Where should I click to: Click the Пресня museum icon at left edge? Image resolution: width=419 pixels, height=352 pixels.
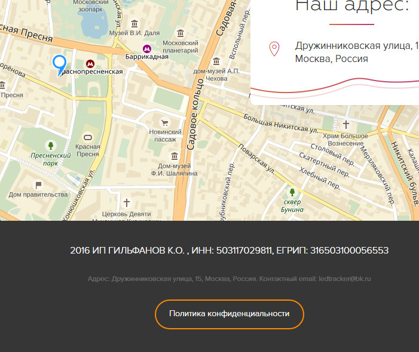pos(2,85)
